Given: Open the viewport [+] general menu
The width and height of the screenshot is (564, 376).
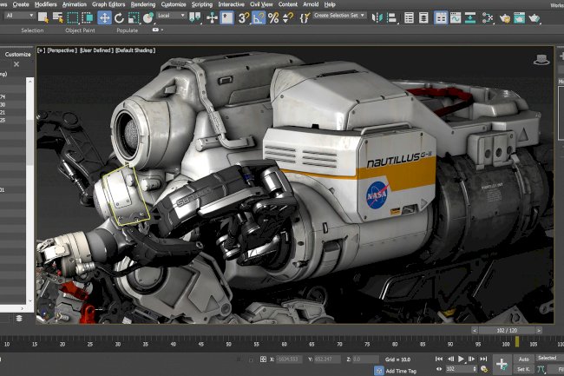Looking at the screenshot, I should click(x=41, y=50).
